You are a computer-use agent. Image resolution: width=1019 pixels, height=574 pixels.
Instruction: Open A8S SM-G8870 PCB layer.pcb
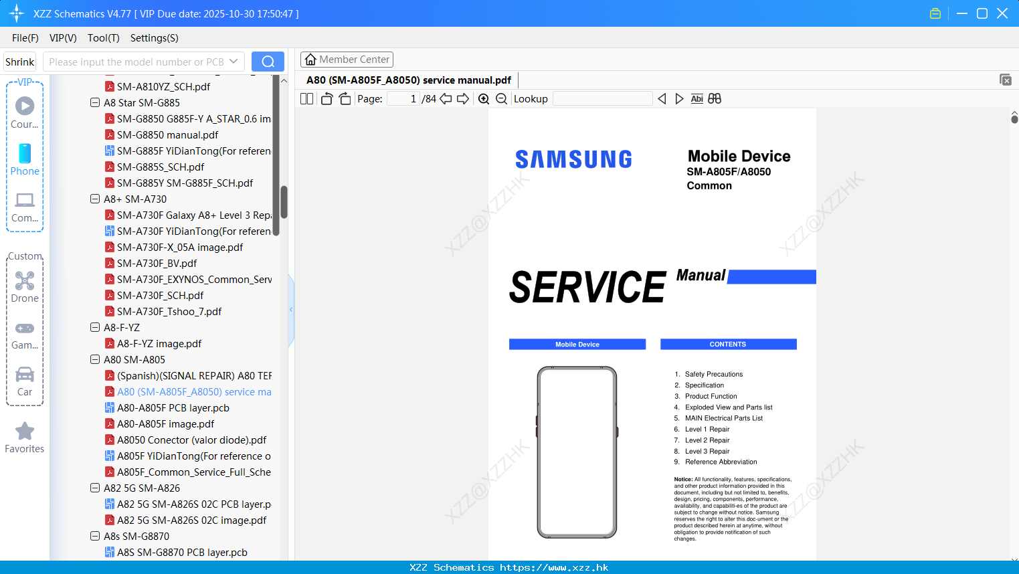pos(176,552)
